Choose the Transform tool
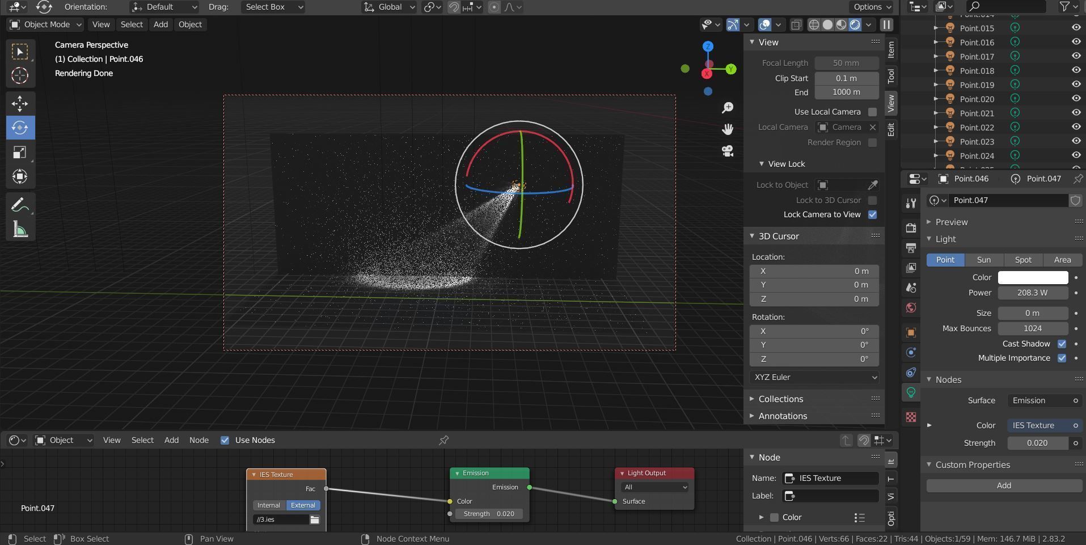1086x545 pixels. pos(20,176)
